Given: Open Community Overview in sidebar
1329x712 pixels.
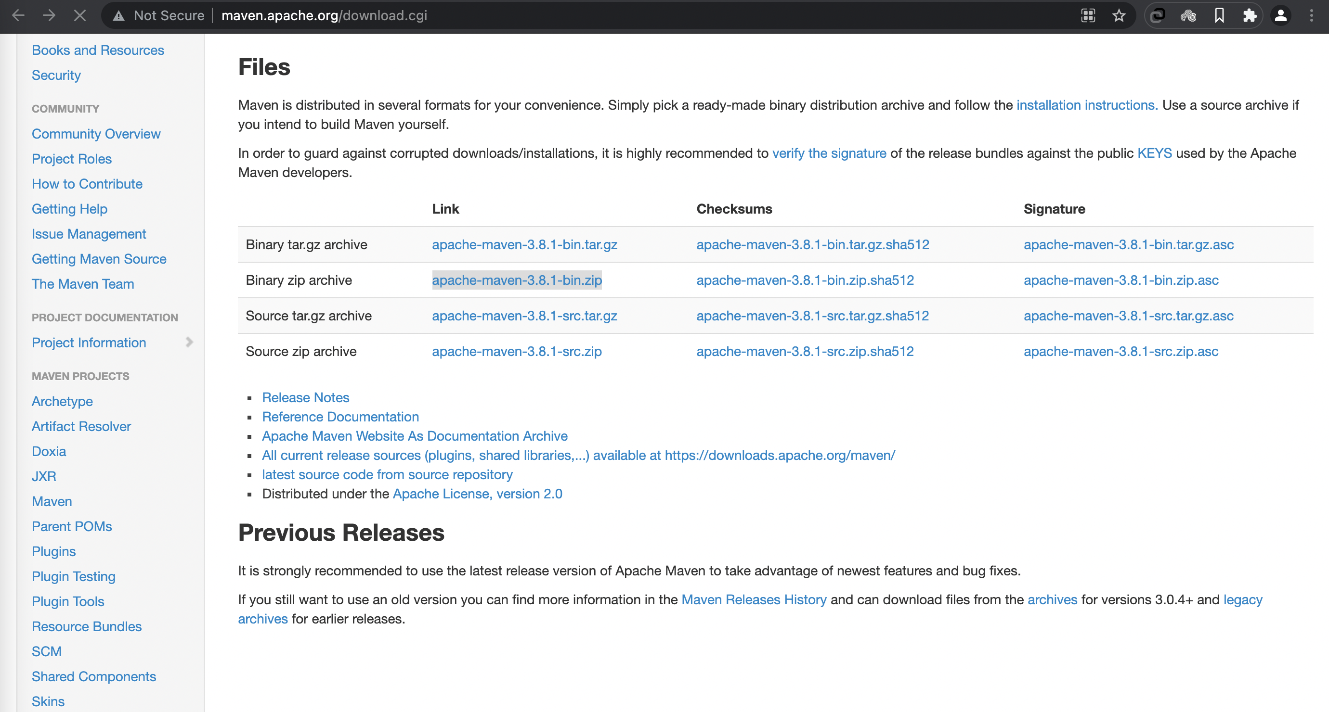Looking at the screenshot, I should coord(96,134).
